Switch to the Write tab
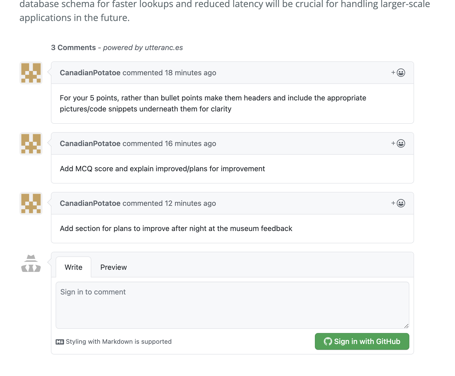Screen dimensions: 455x376 point(73,267)
